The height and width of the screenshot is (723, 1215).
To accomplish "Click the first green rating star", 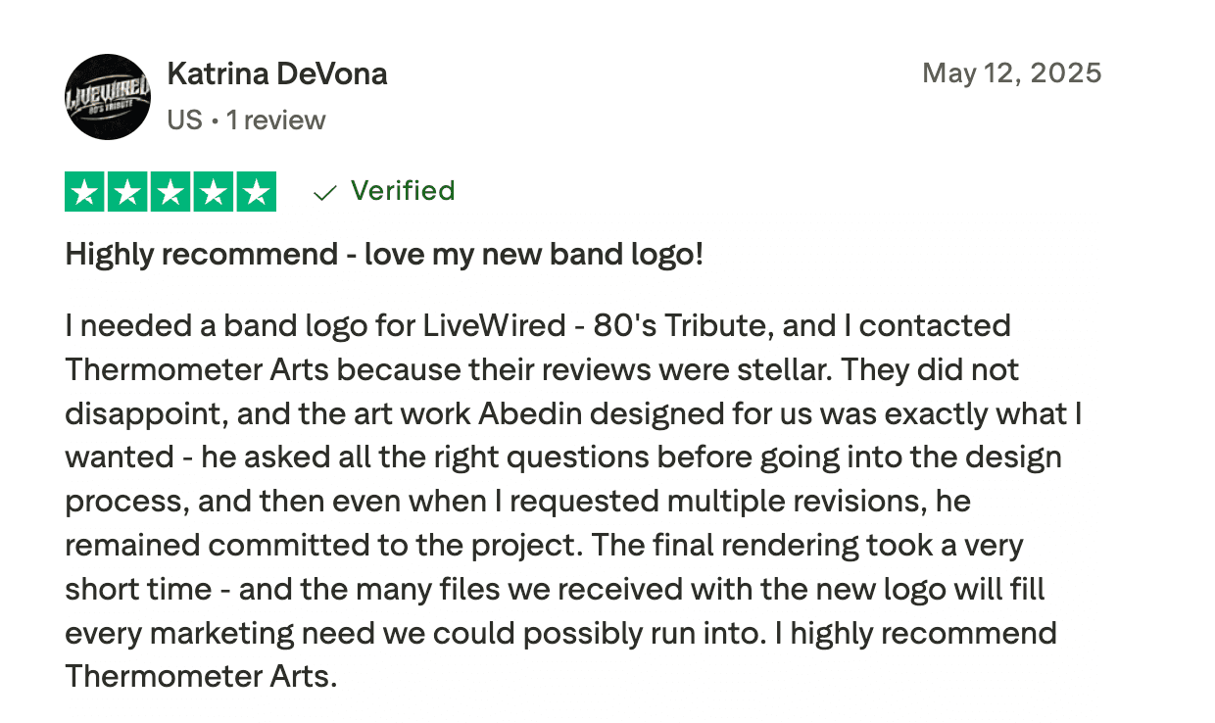I will [86, 192].
